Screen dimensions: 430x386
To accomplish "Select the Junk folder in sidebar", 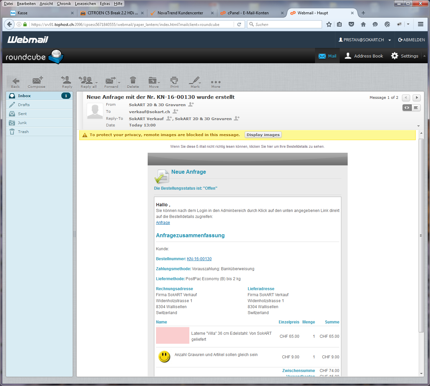I will [22, 123].
